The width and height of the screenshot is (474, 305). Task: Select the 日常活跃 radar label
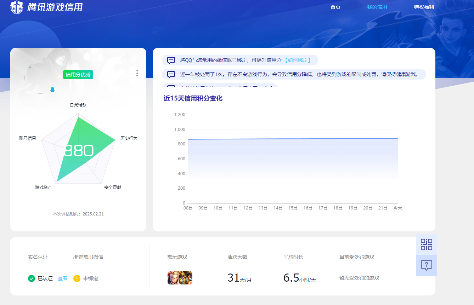click(x=78, y=105)
